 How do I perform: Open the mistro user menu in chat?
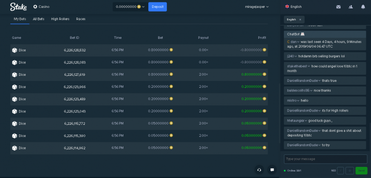(293, 101)
